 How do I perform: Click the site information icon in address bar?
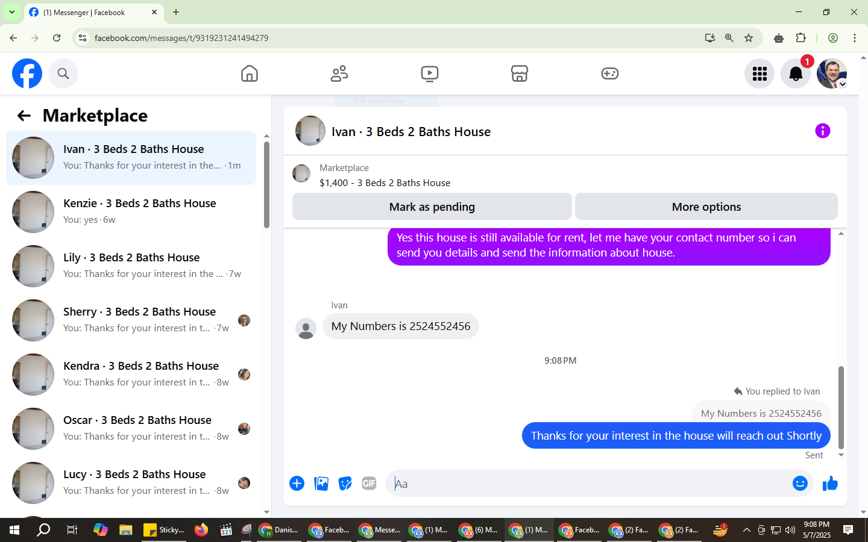coord(83,38)
